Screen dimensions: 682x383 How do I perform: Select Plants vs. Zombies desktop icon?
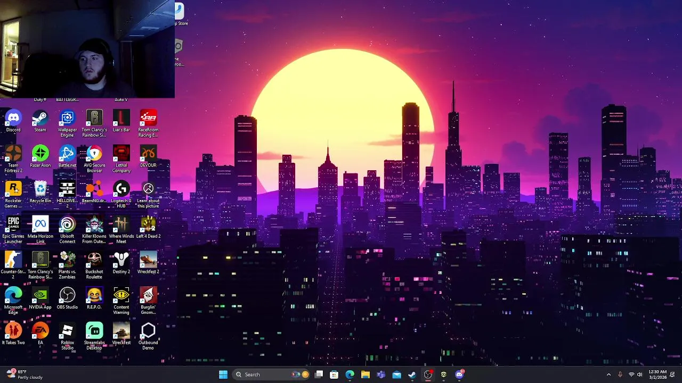click(x=67, y=266)
